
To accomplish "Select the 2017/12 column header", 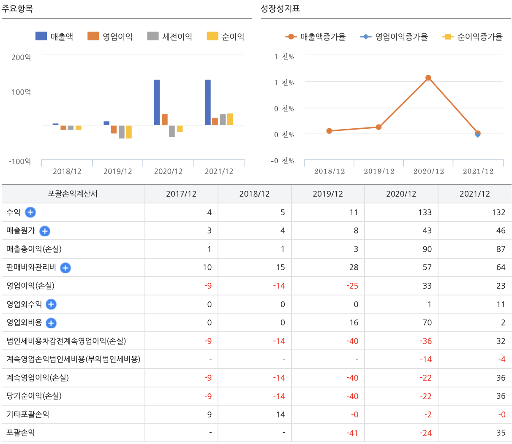I will 181,194.
